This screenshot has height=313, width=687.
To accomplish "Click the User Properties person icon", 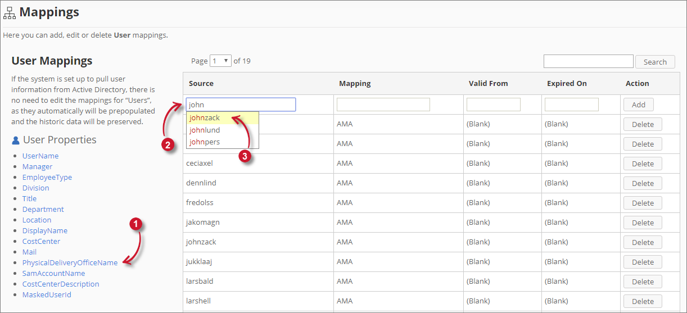I will [16, 140].
